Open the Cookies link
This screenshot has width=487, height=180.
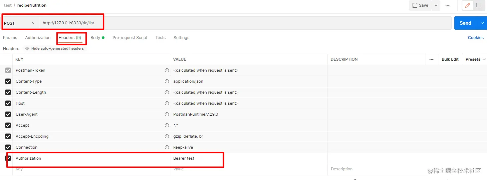pos(476,38)
